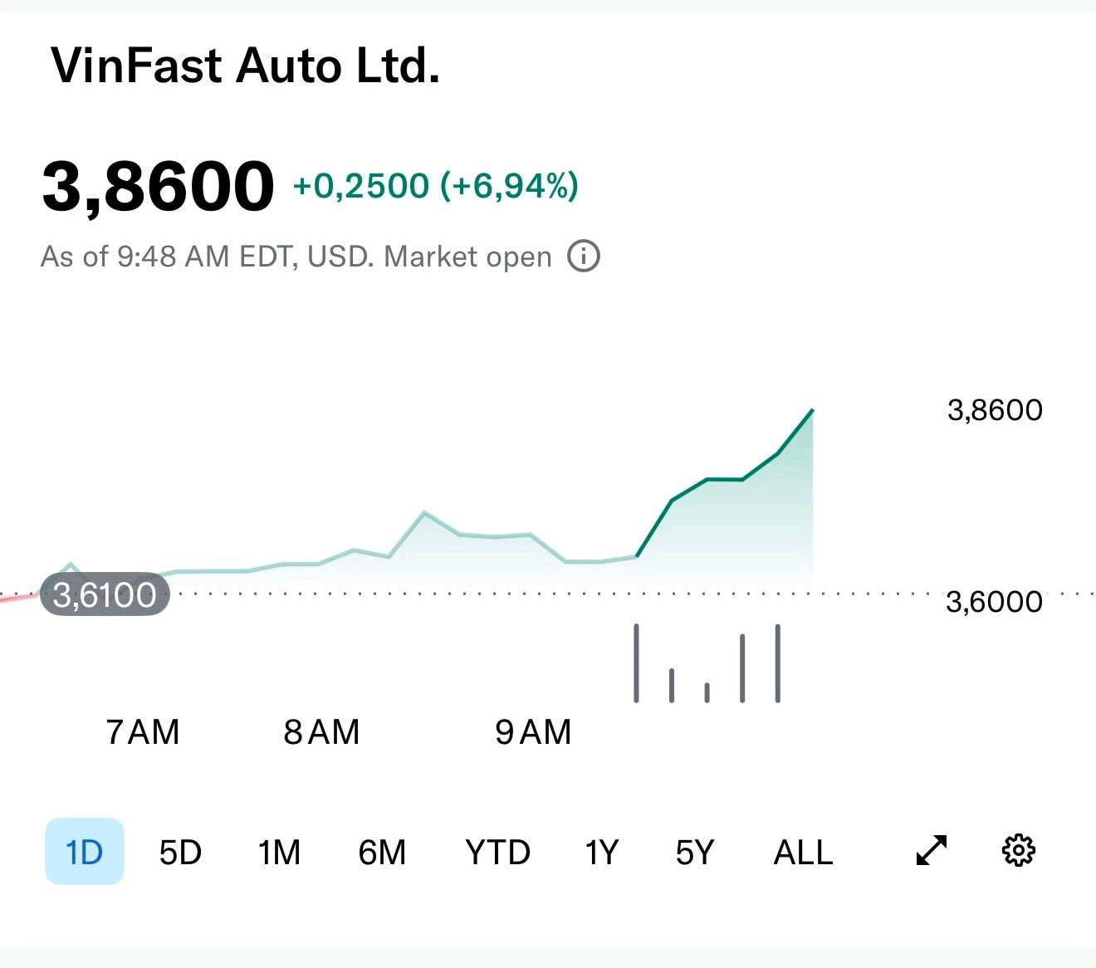This screenshot has width=1096, height=968.
Task: Click the 3,8600 axis price label
Action: coord(995,408)
